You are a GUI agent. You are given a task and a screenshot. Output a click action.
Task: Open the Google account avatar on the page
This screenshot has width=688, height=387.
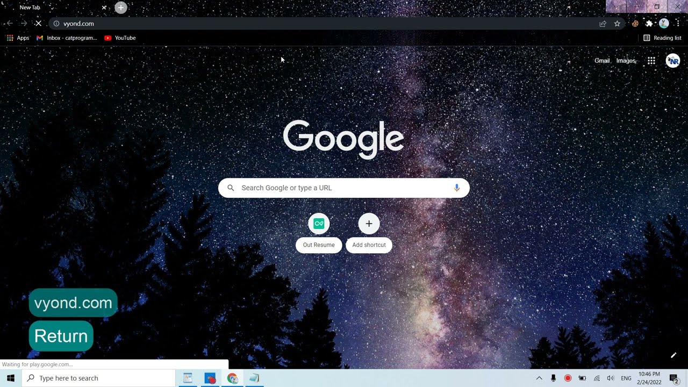coord(673,61)
